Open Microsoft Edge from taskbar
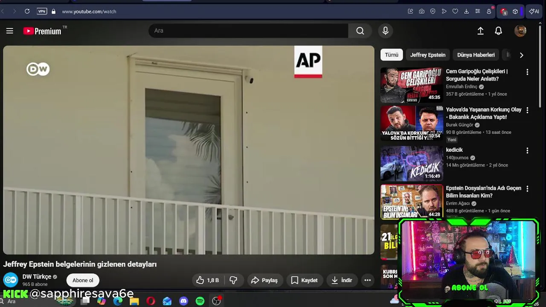This screenshot has height=307, width=546. tap(118, 301)
